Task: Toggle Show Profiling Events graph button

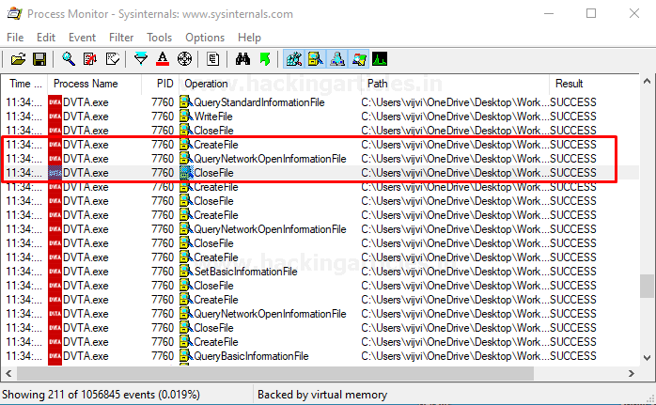Action: [380, 59]
